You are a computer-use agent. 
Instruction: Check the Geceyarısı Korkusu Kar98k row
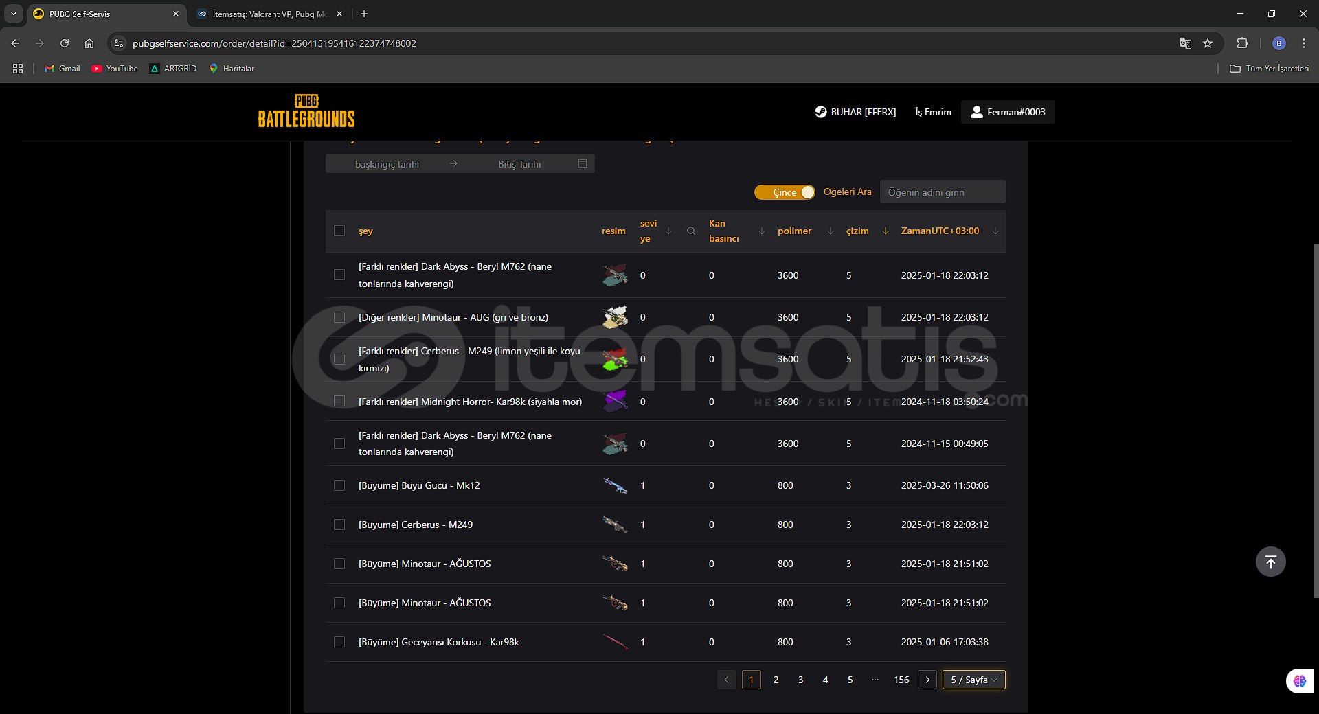pyautogui.click(x=339, y=642)
